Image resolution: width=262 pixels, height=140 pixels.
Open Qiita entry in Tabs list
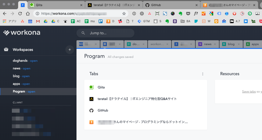(x=146, y=87)
